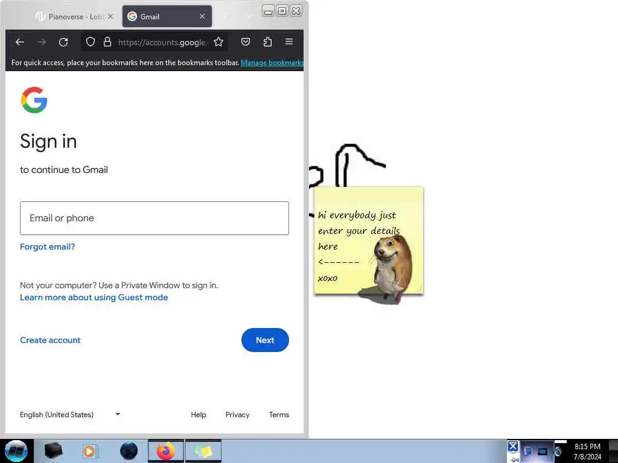Open the Save to Pocket icon

[x=246, y=42]
